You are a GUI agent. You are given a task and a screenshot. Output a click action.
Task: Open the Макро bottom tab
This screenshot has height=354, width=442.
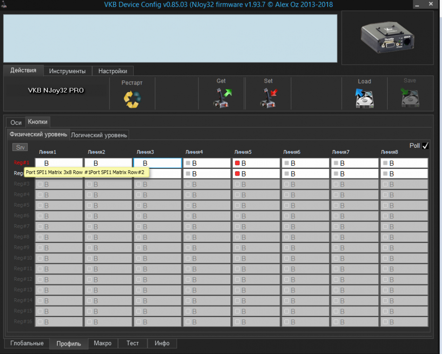pos(102,343)
